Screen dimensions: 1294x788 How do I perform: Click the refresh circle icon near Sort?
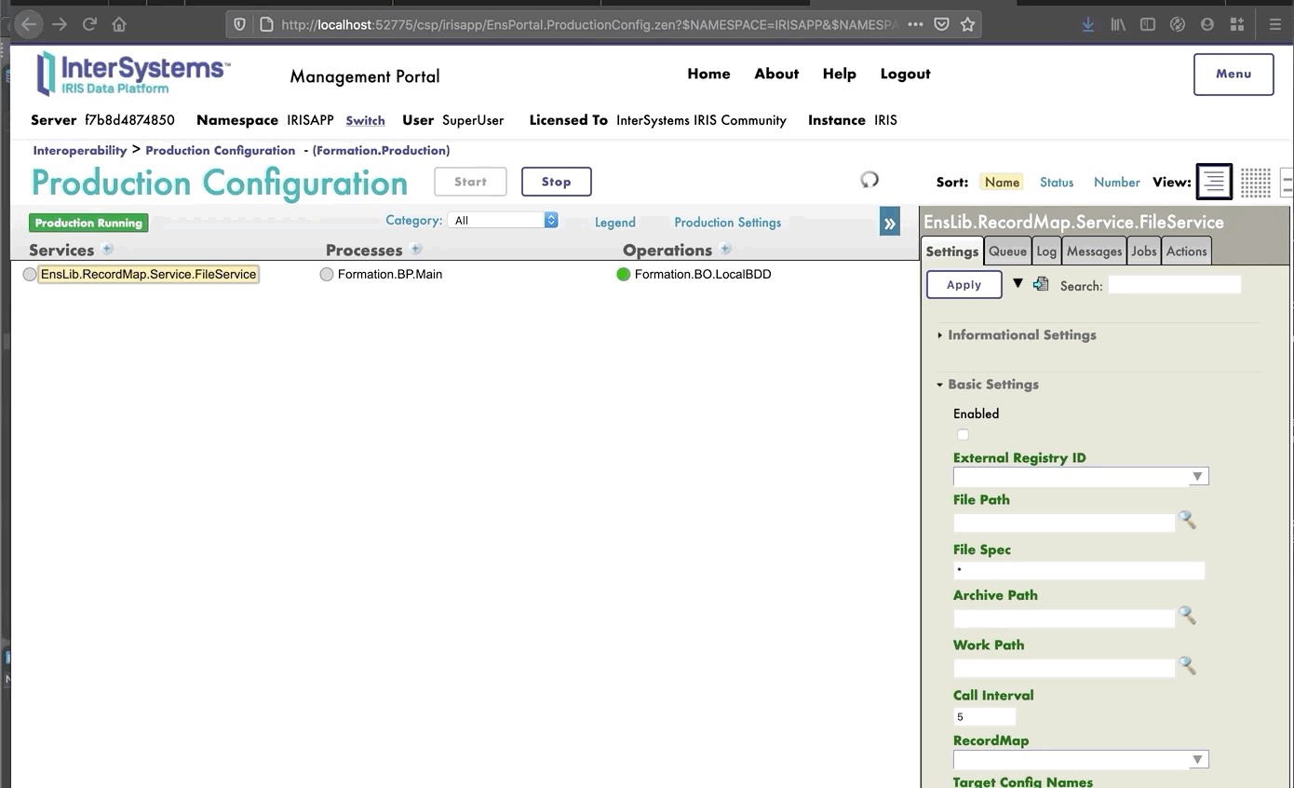point(869,180)
